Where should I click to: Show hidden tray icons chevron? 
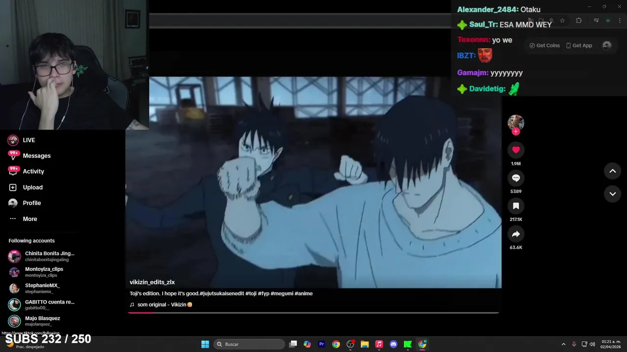pos(563,344)
